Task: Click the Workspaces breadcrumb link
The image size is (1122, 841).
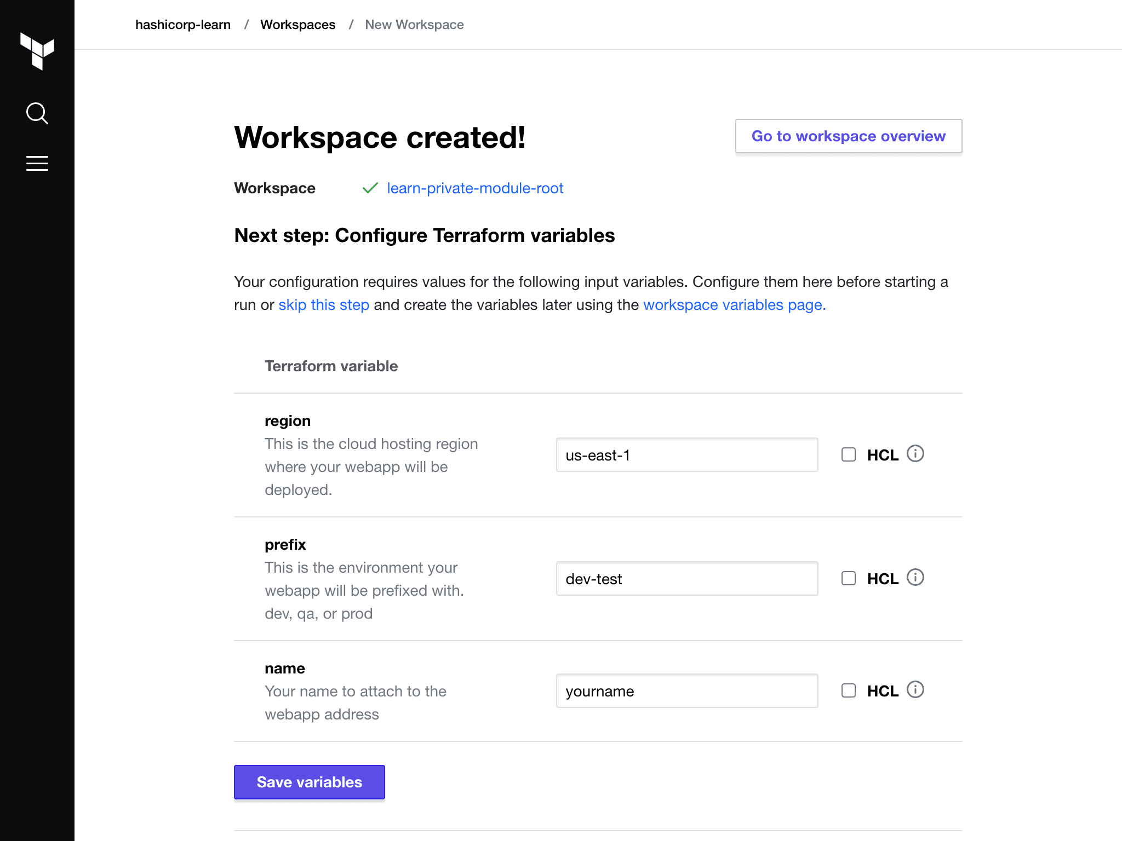Action: (297, 25)
